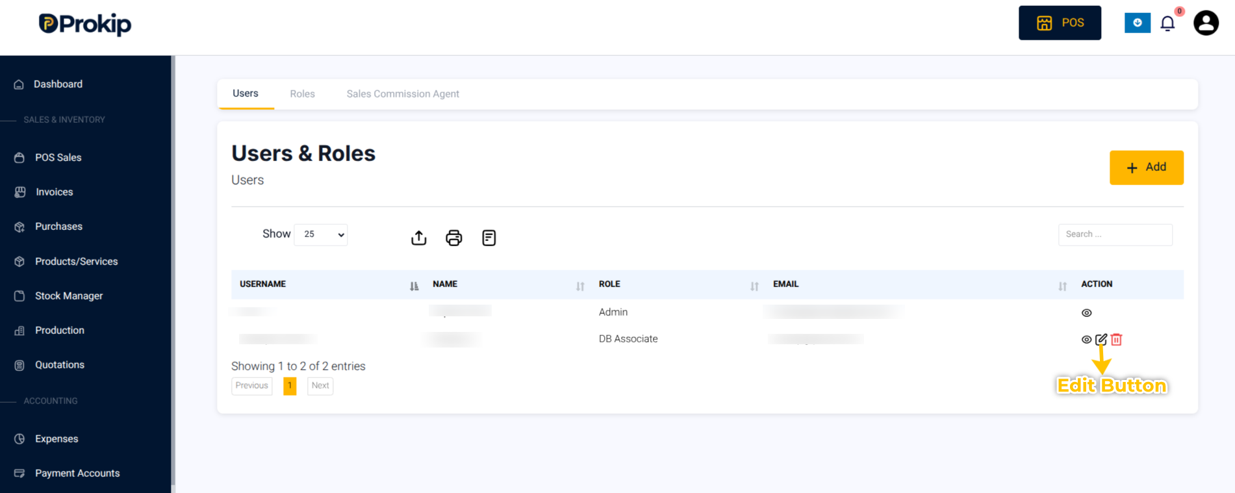This screenshot has width=1235, height=493.
Task: Click the print icon
Action: [x=454, y=238]
